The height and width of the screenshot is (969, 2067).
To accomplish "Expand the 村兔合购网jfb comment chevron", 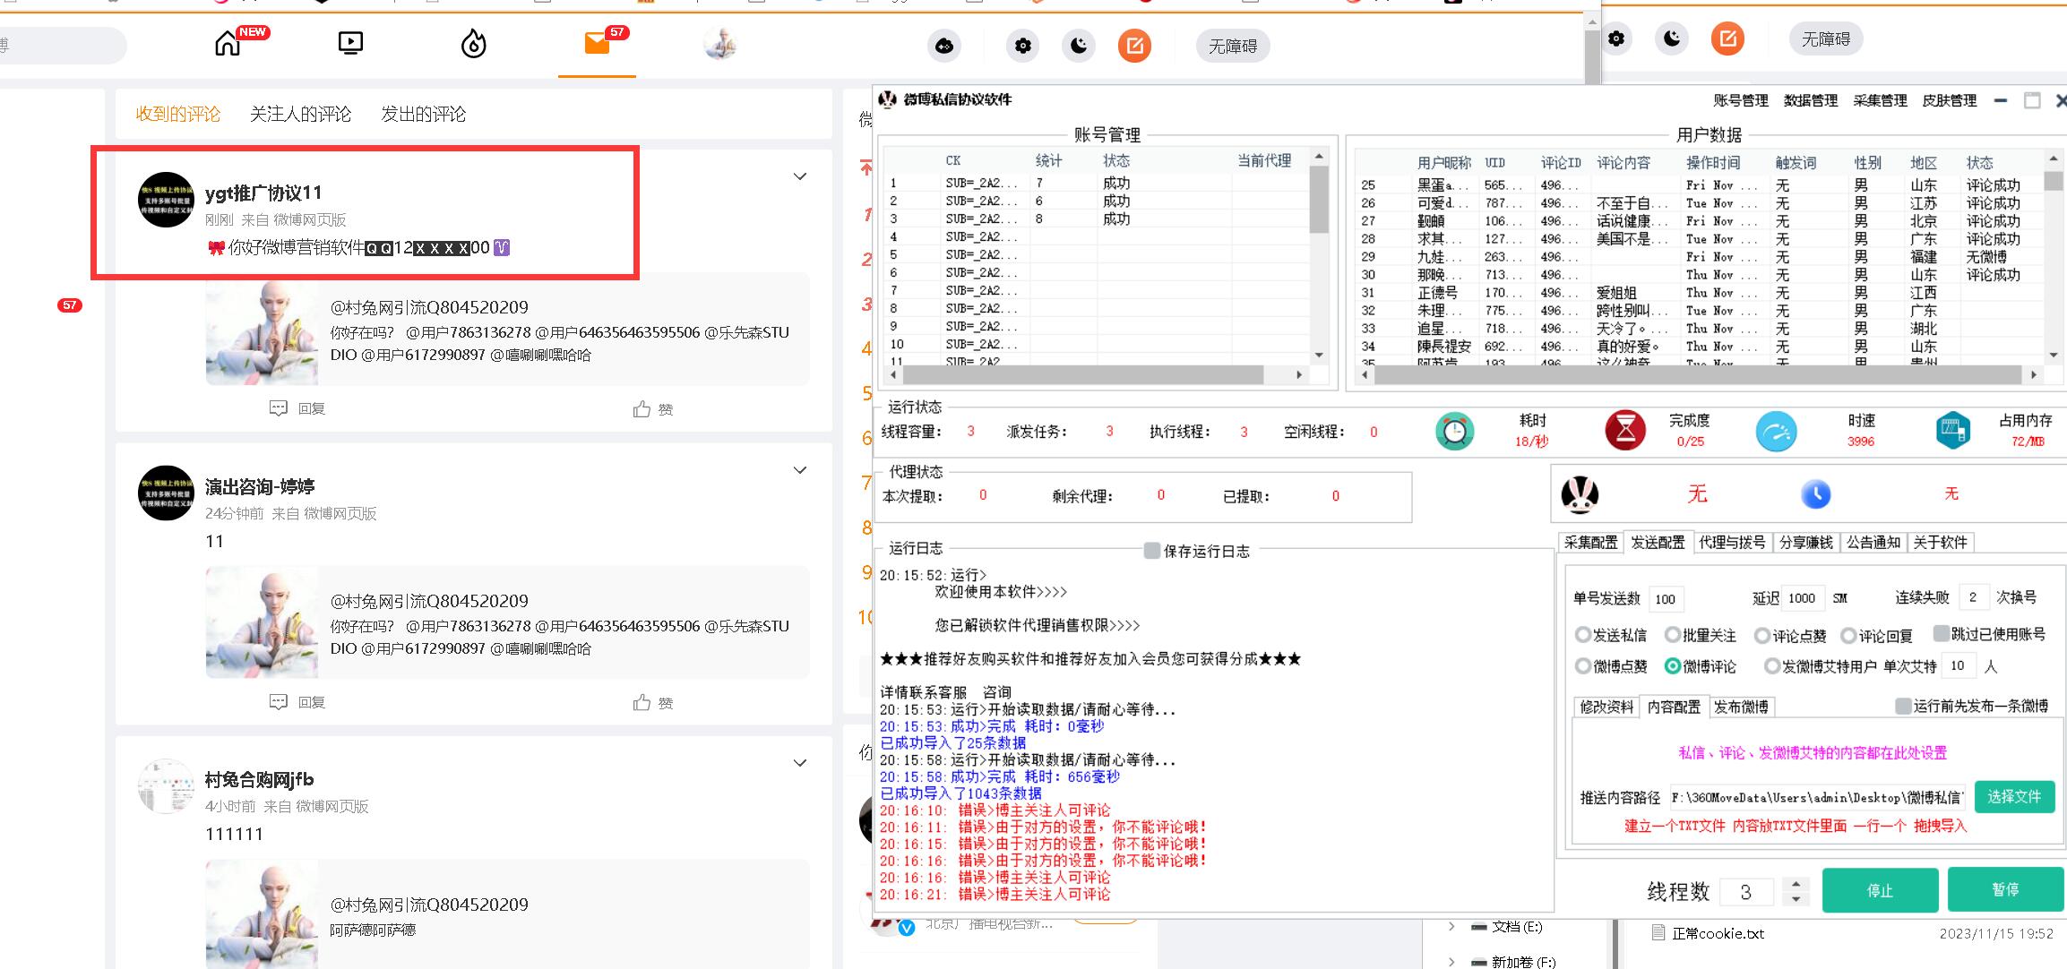I will coord(799,762).
